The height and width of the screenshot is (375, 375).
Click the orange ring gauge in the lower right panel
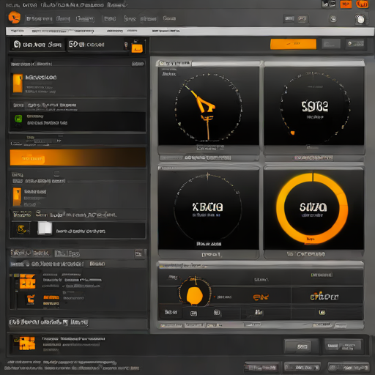coord(312,208)
